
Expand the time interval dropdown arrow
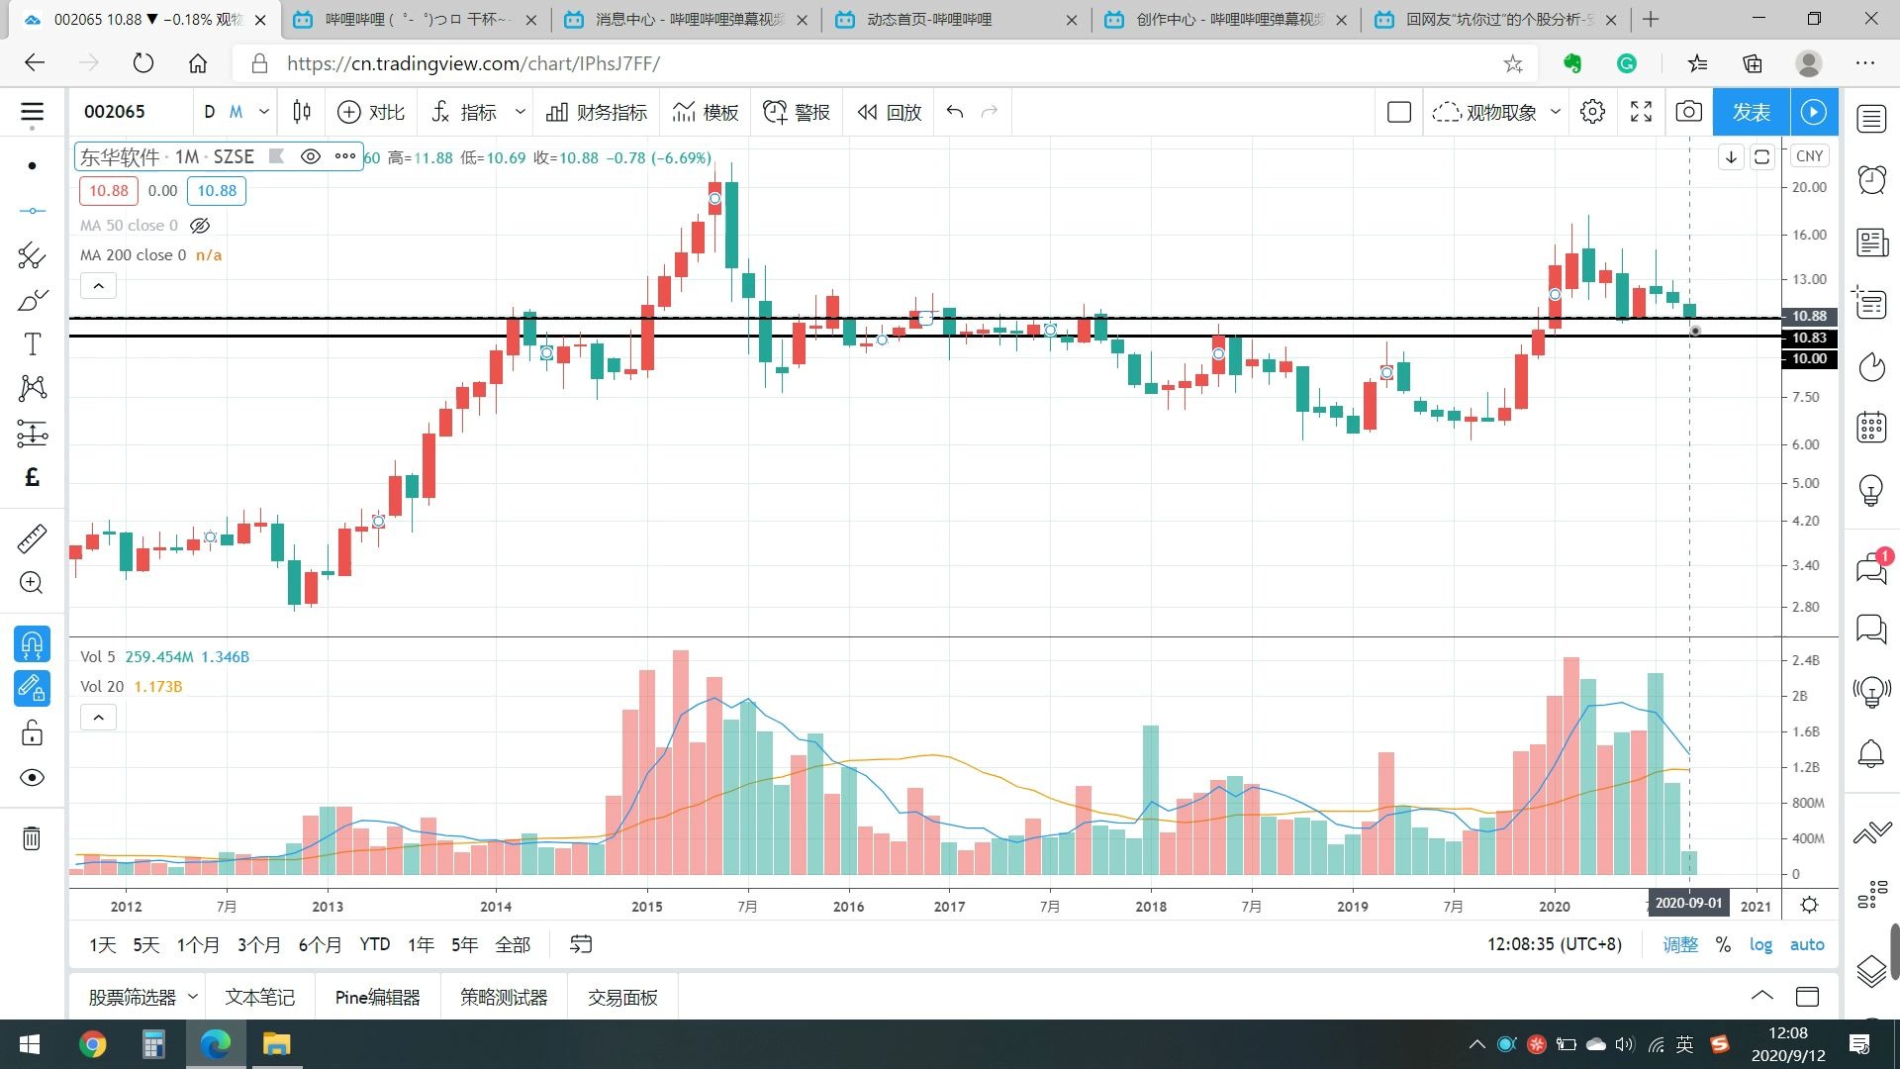tap(263, 112)
